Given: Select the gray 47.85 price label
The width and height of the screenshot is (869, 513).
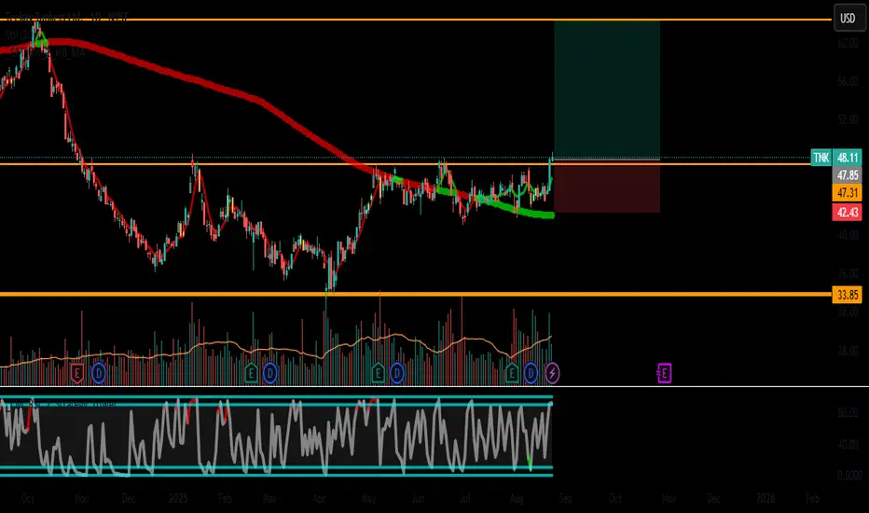Looking at the screenshot, I should pos(848,175).
